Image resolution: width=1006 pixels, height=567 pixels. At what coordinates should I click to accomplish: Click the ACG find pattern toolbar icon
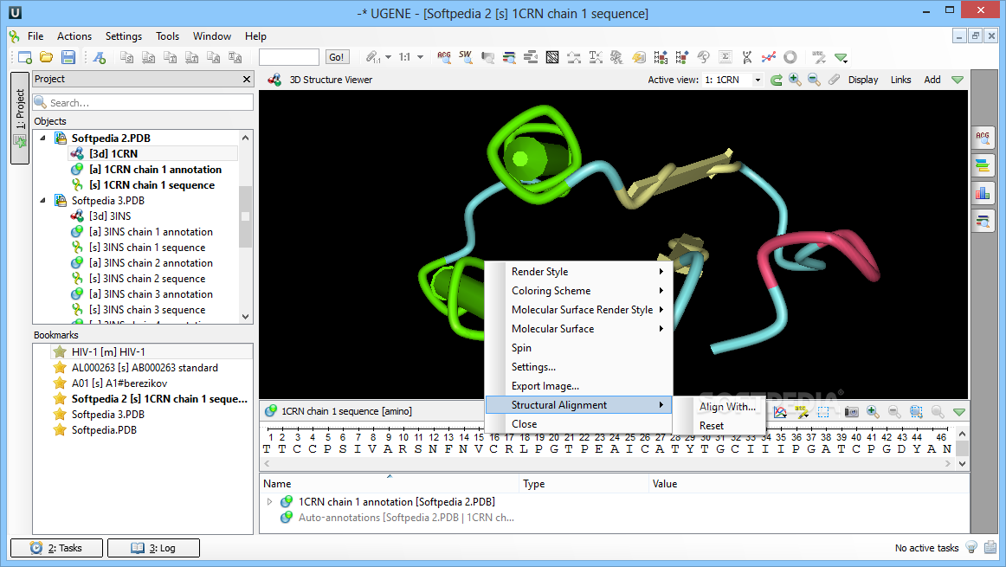444,57
